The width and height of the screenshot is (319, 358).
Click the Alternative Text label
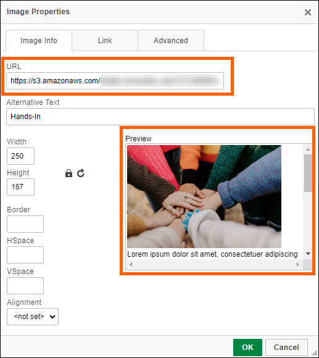[x=33, y=102]
